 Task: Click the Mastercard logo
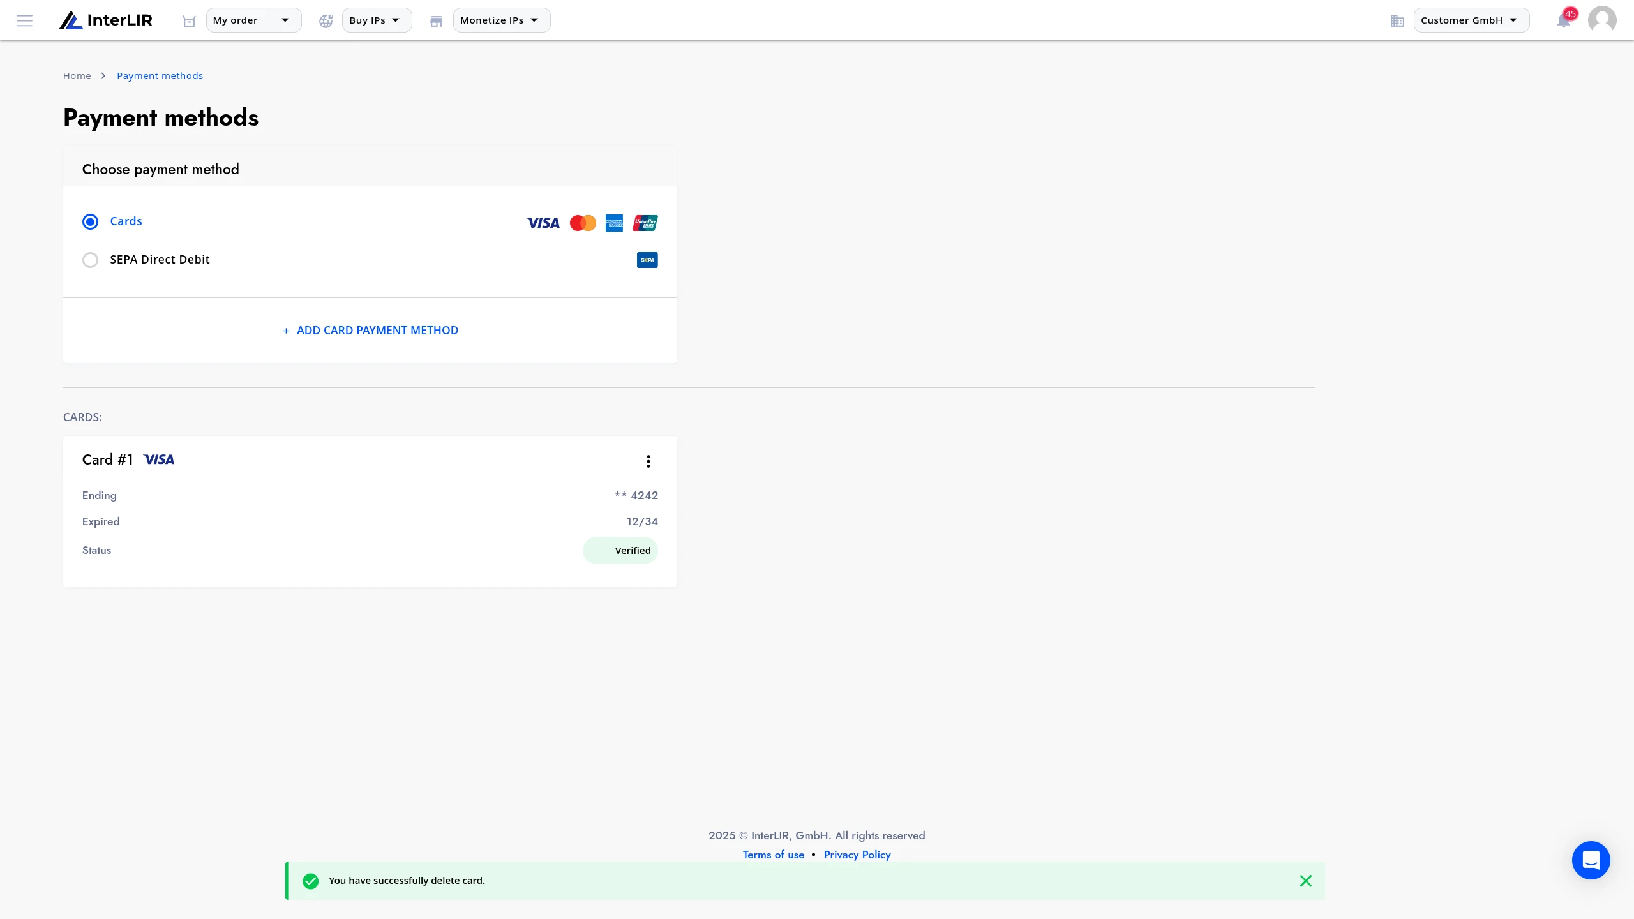pyautogui.click(x=583, y=223)
